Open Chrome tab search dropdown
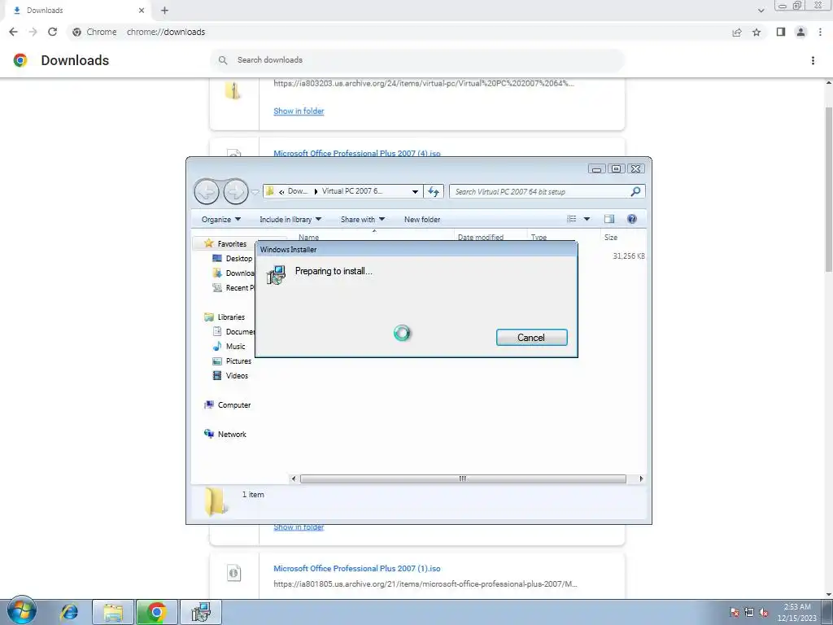833x625 pixels. [761, 10]
